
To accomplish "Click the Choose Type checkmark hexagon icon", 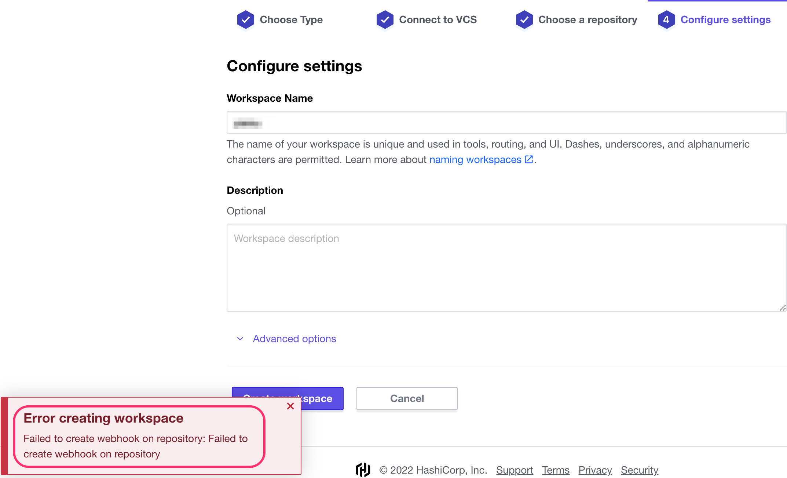I will (x=246, y=20).
